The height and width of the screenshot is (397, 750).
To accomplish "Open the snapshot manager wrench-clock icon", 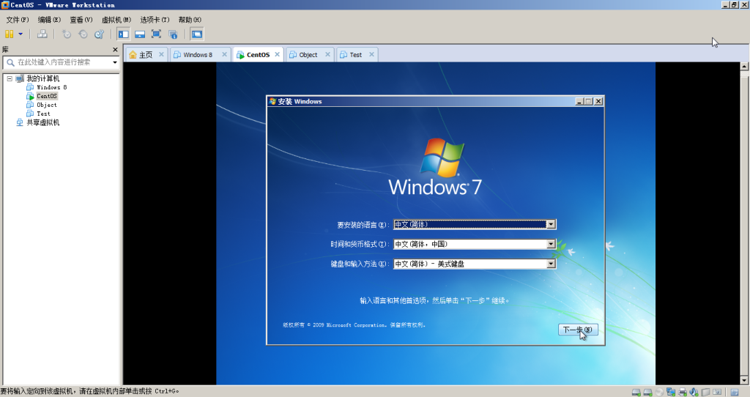I will point(99,34).
